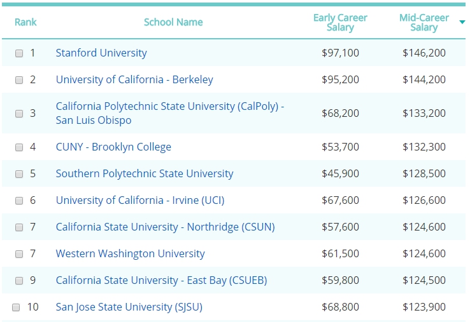The height and width of the screenshot is (322, 470).
Task: Open California State University - East Bay link
Action: pyautogui.click(x=161, y=280)
